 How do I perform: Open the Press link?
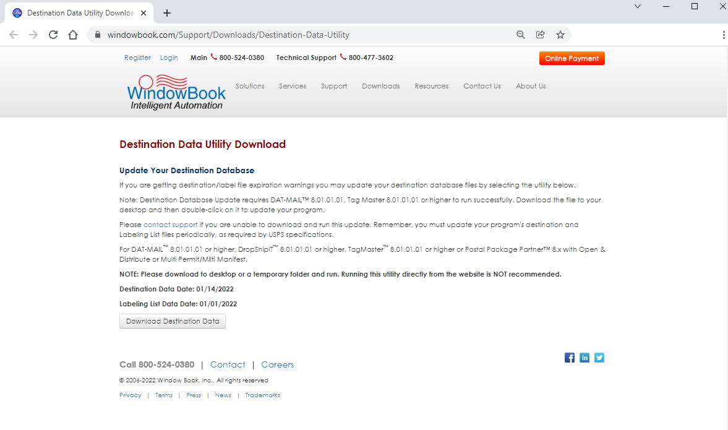[194, 395]
